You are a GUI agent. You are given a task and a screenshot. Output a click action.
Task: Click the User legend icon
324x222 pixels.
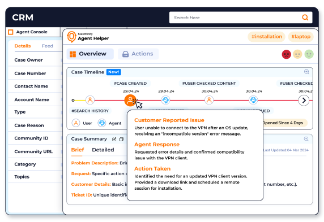click(76, 123)
